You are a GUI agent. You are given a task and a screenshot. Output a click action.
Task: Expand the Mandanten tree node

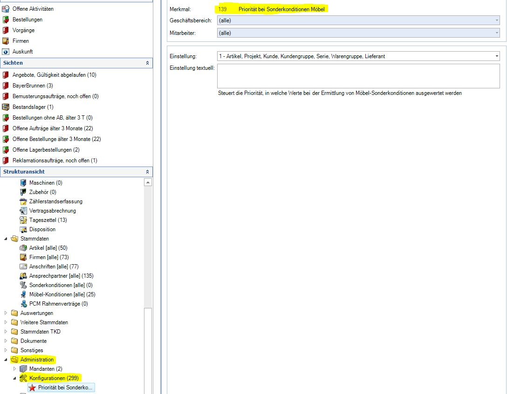click(14, 369)
